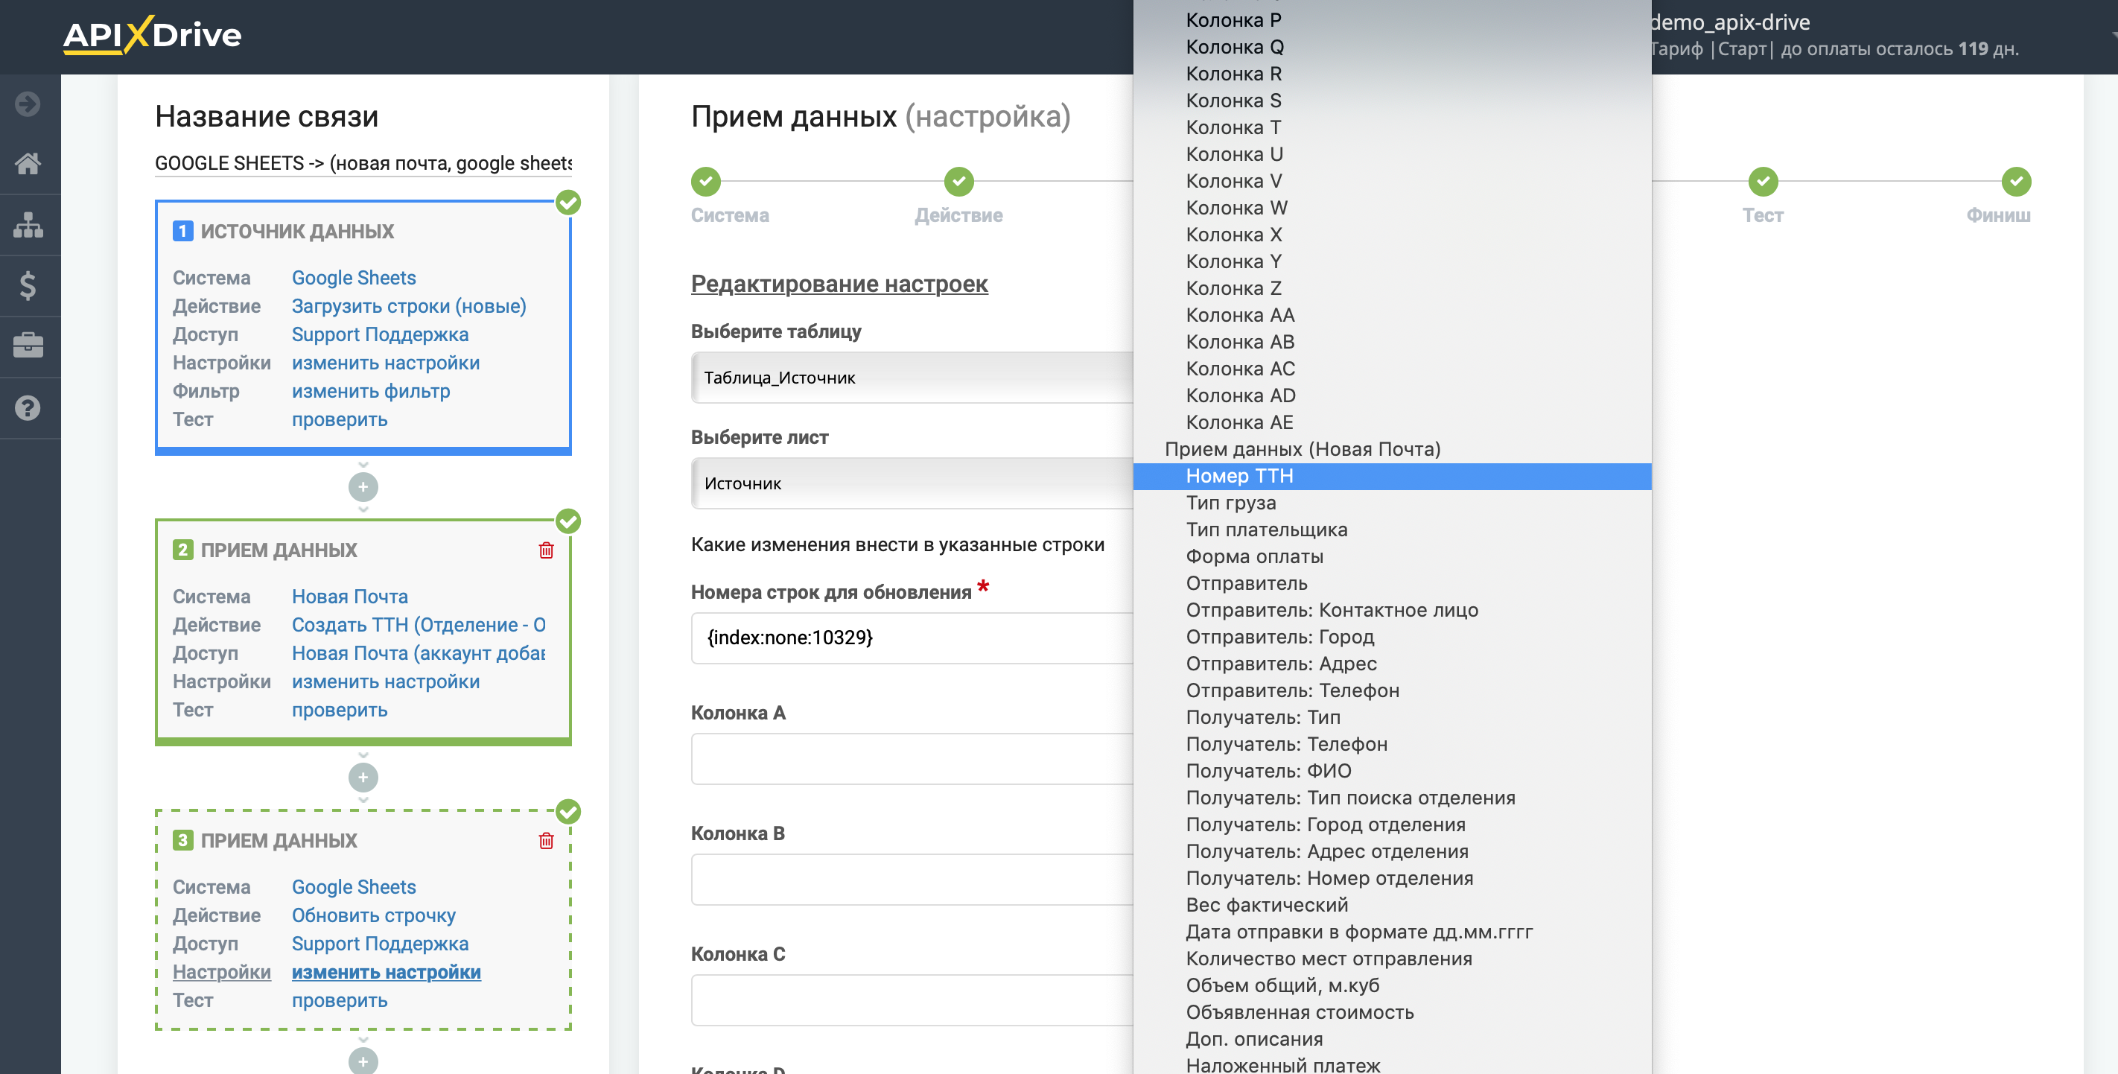Click проверить in block 3
This screenshot has height=1074, width=2118.
[340, 1001]
